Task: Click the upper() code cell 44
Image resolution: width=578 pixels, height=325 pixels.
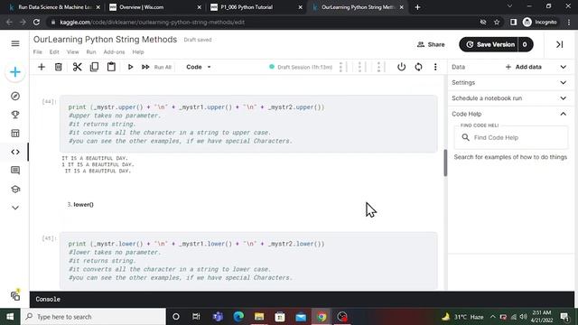Action: pyautogui.click(x=248, y=125)
